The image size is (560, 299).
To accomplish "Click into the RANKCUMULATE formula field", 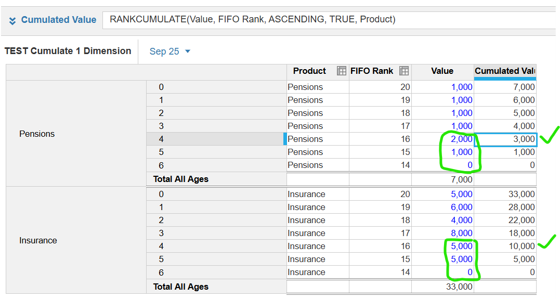I will point(329,20).
